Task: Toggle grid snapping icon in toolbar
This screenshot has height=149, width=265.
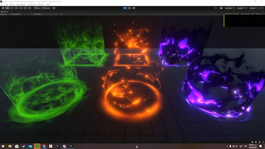Action: click(54, 8)
